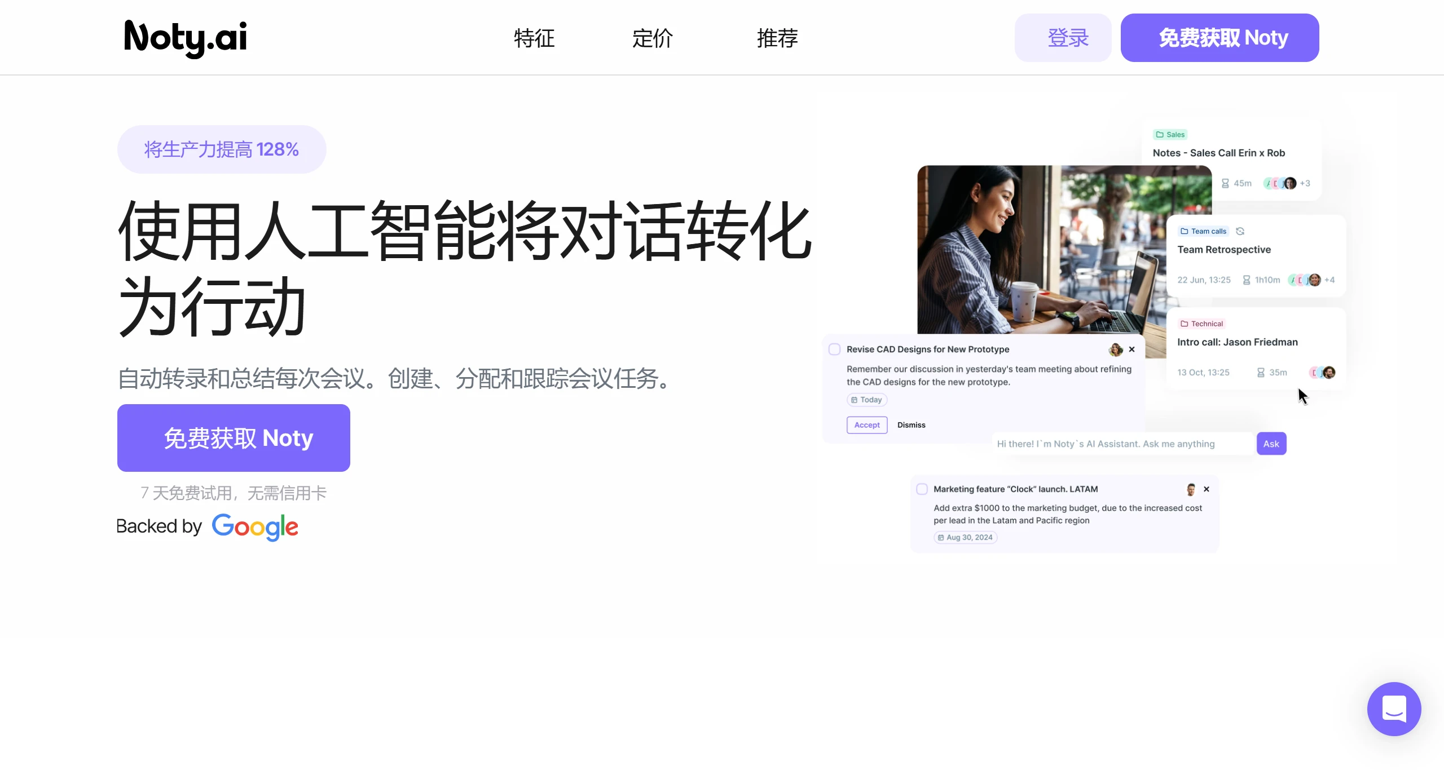This screenshot has width=1444, height=770.
Task: Check off Marketing feature Clock launch task
Action: [923, 489]
